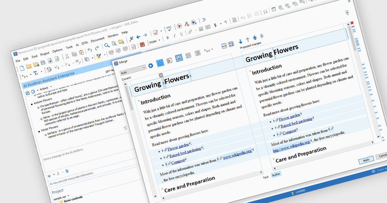Click the red F font icon
Screen dimensions: 387x203
click(x=142, y=44)
